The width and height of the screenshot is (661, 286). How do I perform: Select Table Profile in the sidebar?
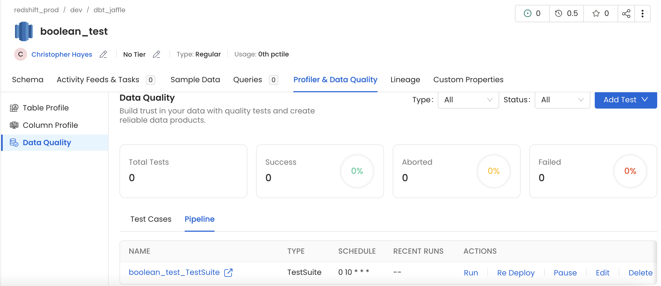46,108
